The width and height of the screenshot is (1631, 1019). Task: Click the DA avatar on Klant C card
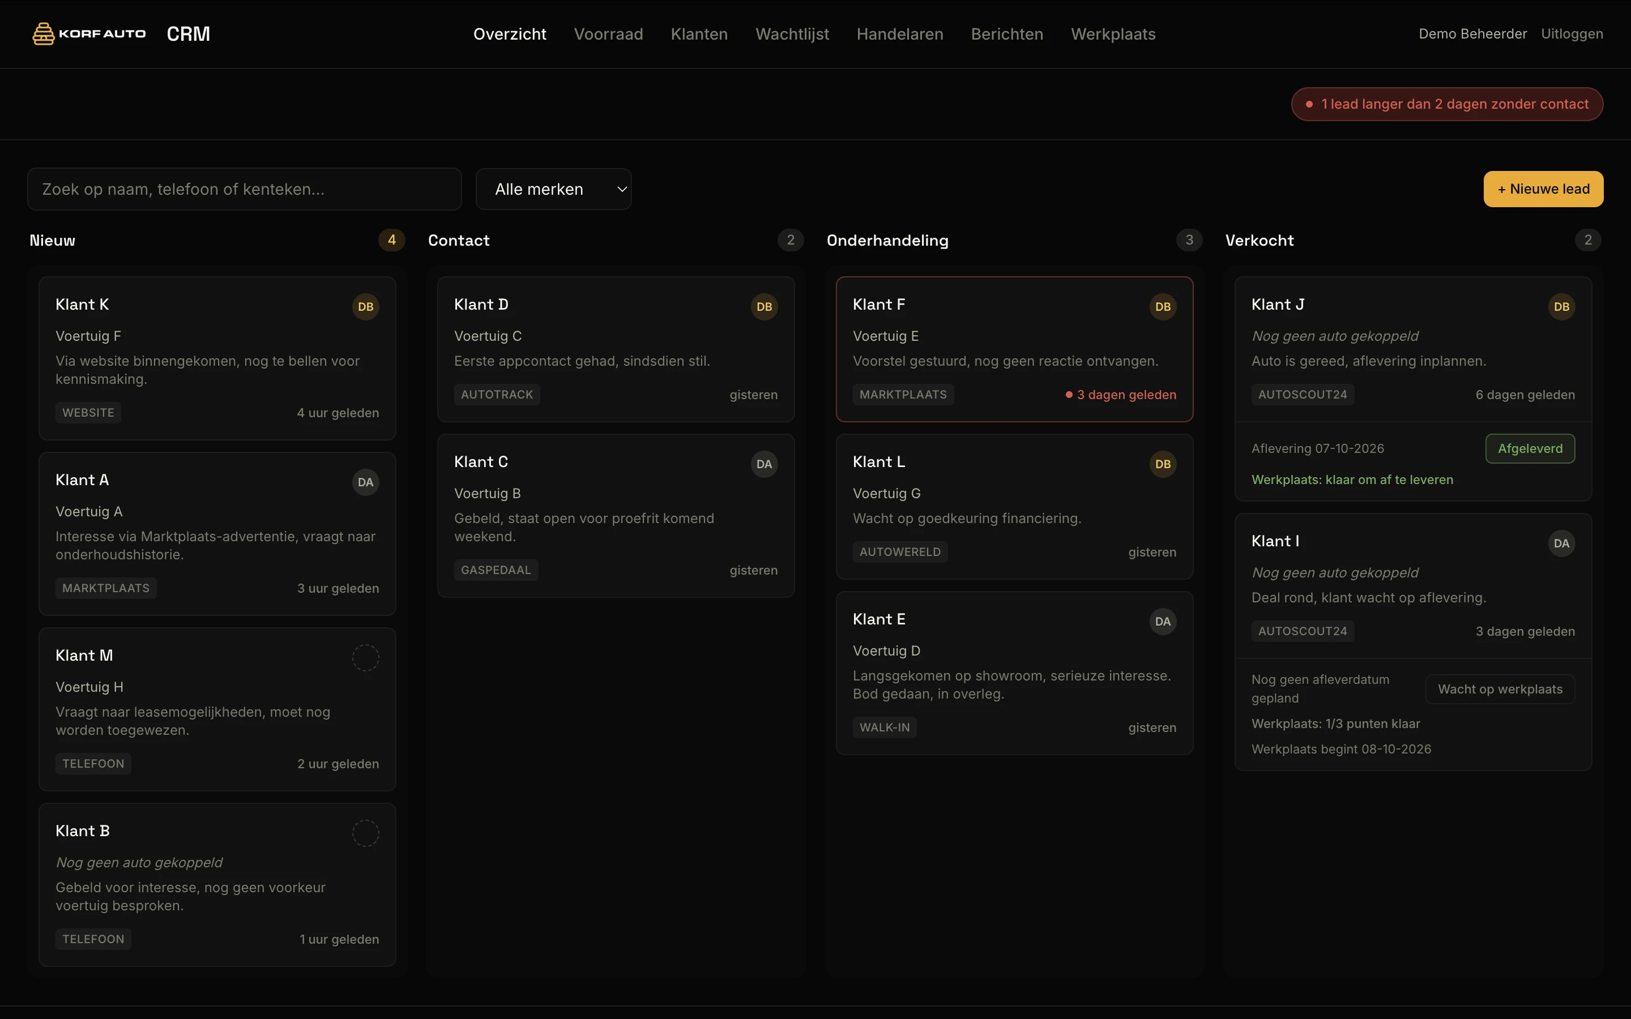tap(765, 464)
